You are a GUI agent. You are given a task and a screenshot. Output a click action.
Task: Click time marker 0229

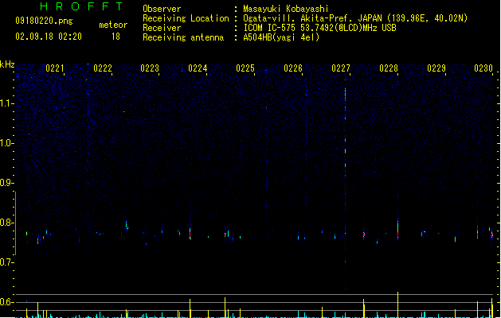pos(436,68)
